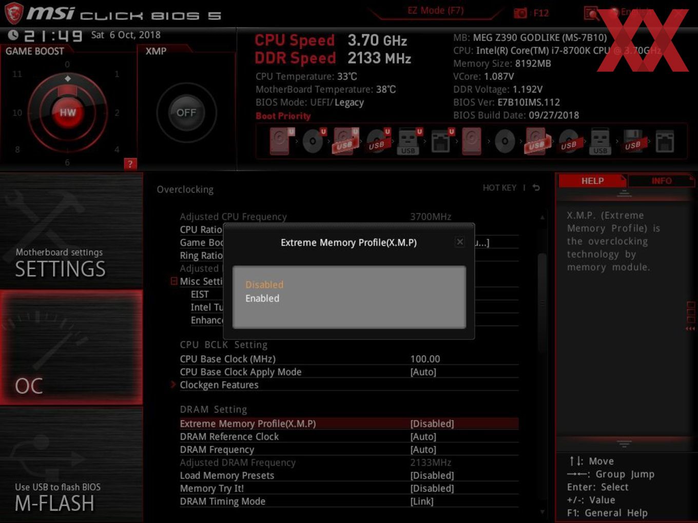This screenshot has height=523, width=698.
Task: Collapse the Misc Setting group
Action: [174, 281]
